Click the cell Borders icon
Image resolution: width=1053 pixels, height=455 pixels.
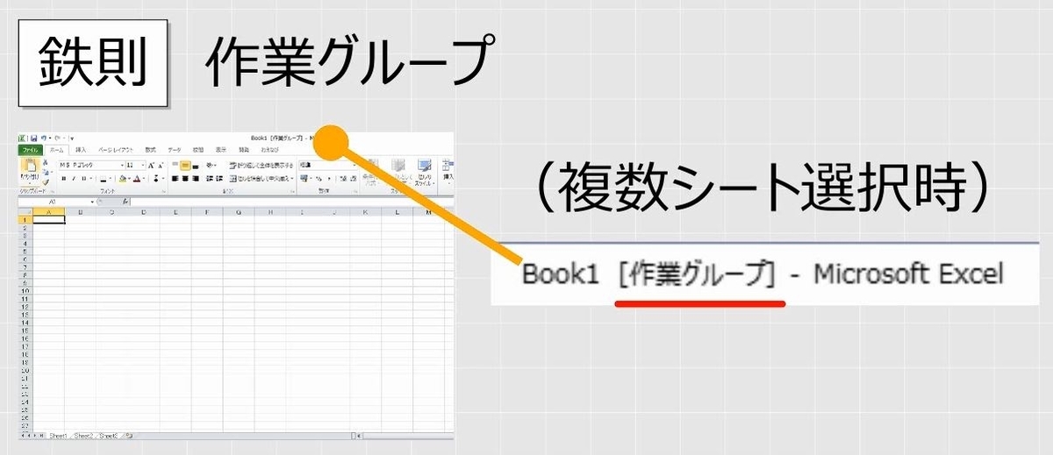coord(103,179)
